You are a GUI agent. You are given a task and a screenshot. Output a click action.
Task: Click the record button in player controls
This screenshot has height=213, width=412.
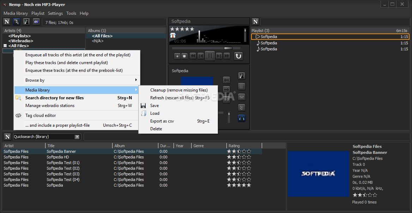[177, 56]
